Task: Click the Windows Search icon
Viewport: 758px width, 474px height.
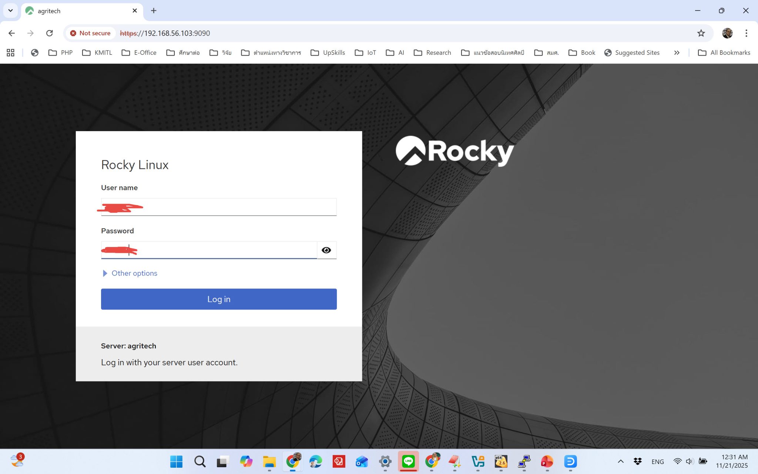Action: [x=199, y=461]
